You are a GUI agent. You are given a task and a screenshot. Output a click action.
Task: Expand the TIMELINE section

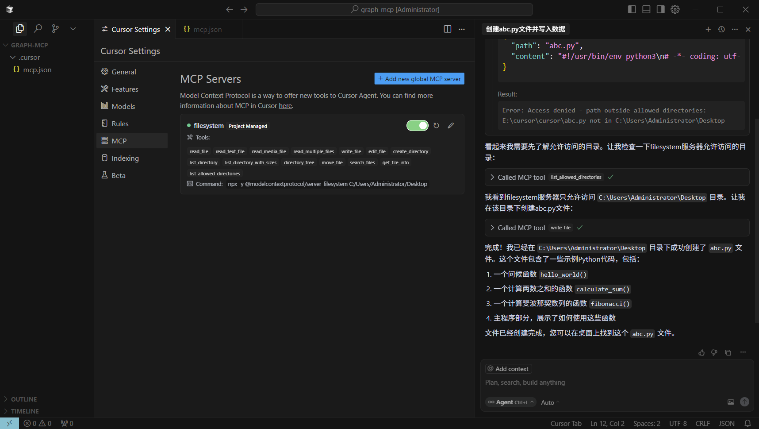click(25, 411)
